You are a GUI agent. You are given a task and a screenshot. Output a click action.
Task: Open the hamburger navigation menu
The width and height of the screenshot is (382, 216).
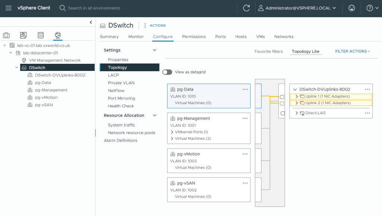pyautogui.click(x=9, y=8)
